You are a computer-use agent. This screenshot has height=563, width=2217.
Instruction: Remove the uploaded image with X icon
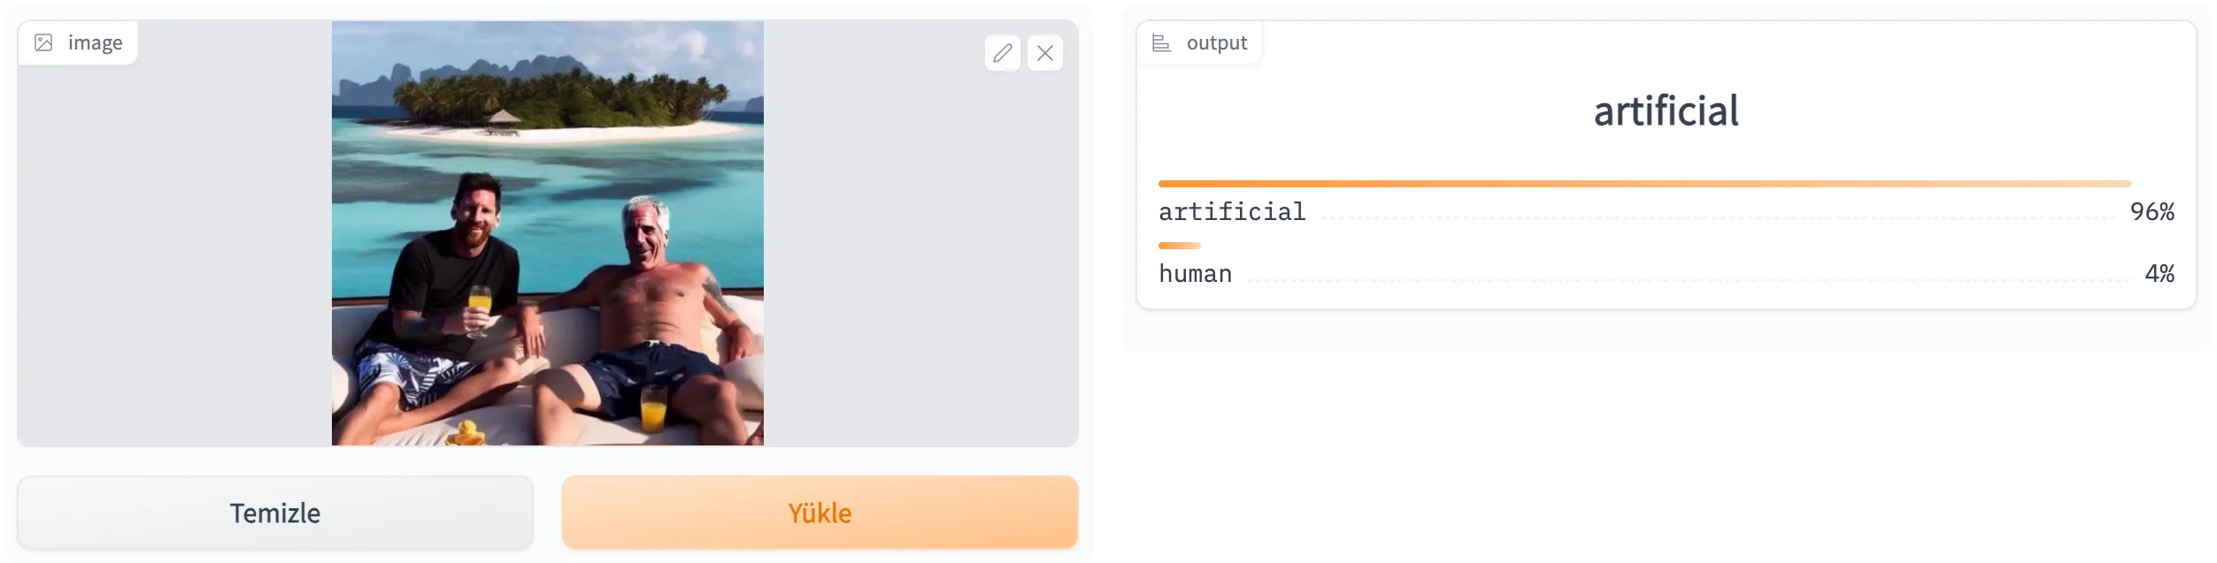click(x=1044, y=53)
